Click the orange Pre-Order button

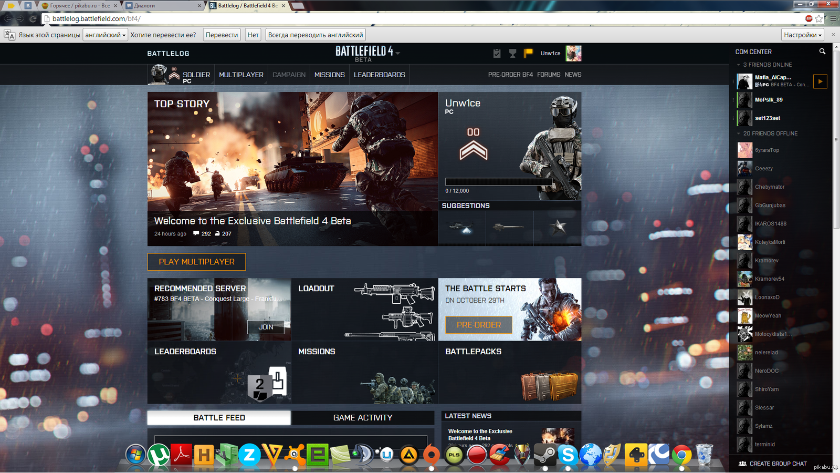coord(479,325)
